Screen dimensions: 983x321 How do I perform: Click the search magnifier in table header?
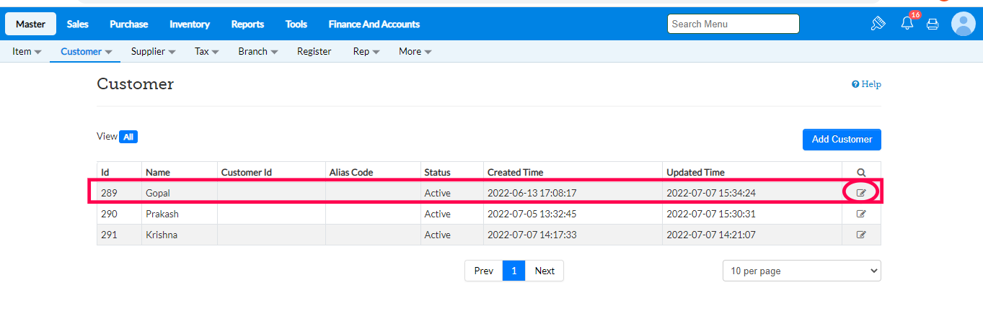(x=861, y=172)
